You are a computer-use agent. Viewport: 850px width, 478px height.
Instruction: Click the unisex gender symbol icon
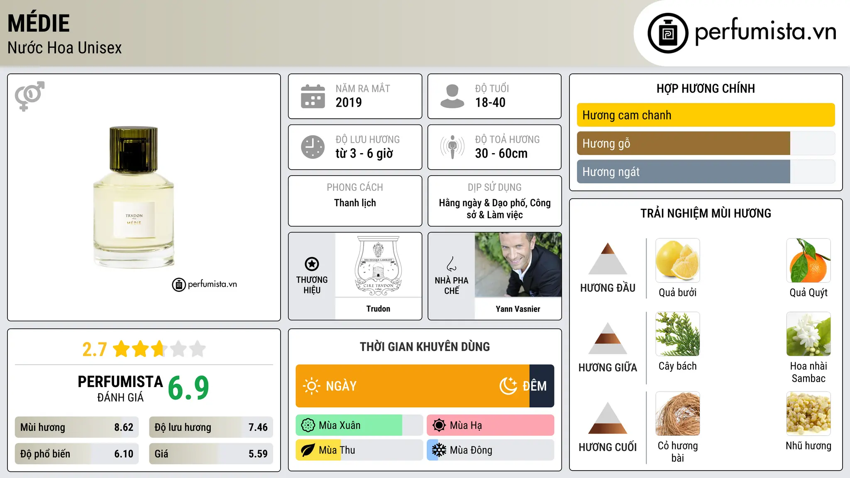29,96
